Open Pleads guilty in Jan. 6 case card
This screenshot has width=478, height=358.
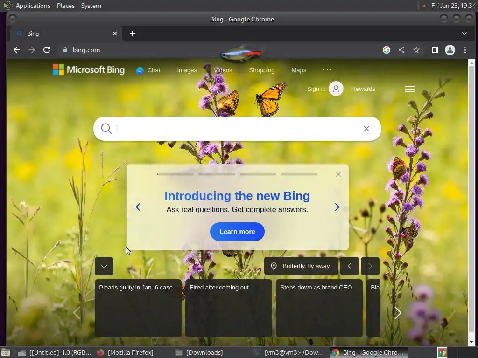(138, 308)
